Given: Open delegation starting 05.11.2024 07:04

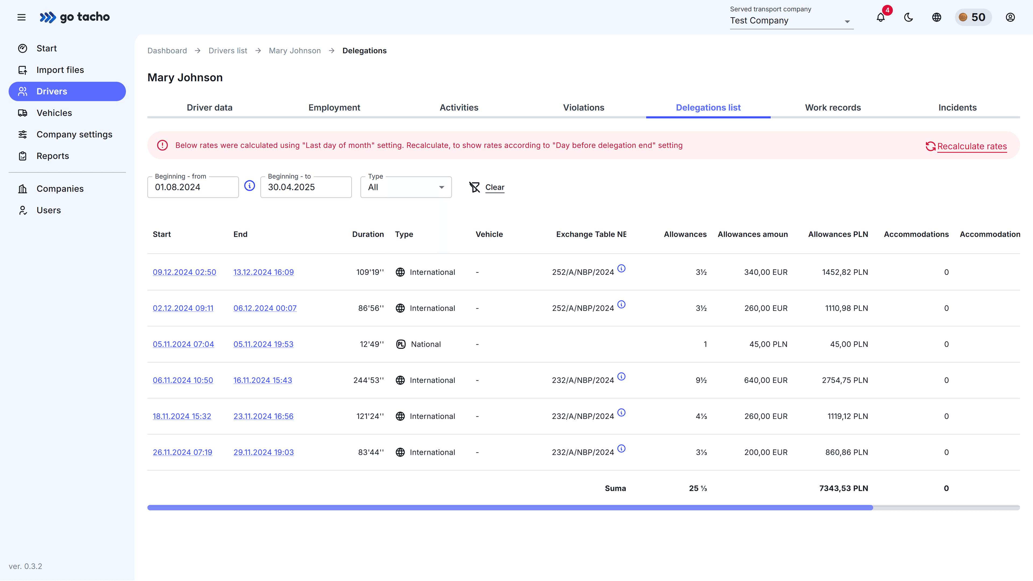Looking at the screenshot, I should point(183,345).
